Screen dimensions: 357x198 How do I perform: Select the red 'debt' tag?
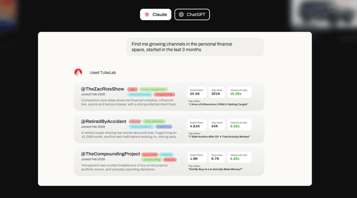click(132, 89)
